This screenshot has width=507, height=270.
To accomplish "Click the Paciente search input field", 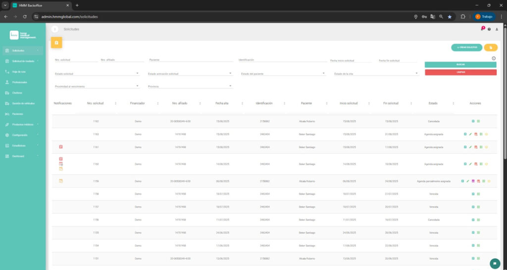I will pyautogui.click(x=191, y=60).
